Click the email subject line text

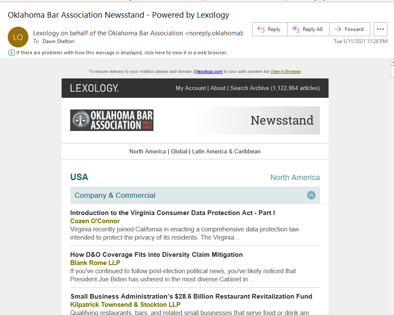(118, 15)
